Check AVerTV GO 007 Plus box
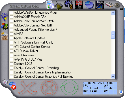The width and height of the screenshot is (129, 107). [x=12, y=59]
